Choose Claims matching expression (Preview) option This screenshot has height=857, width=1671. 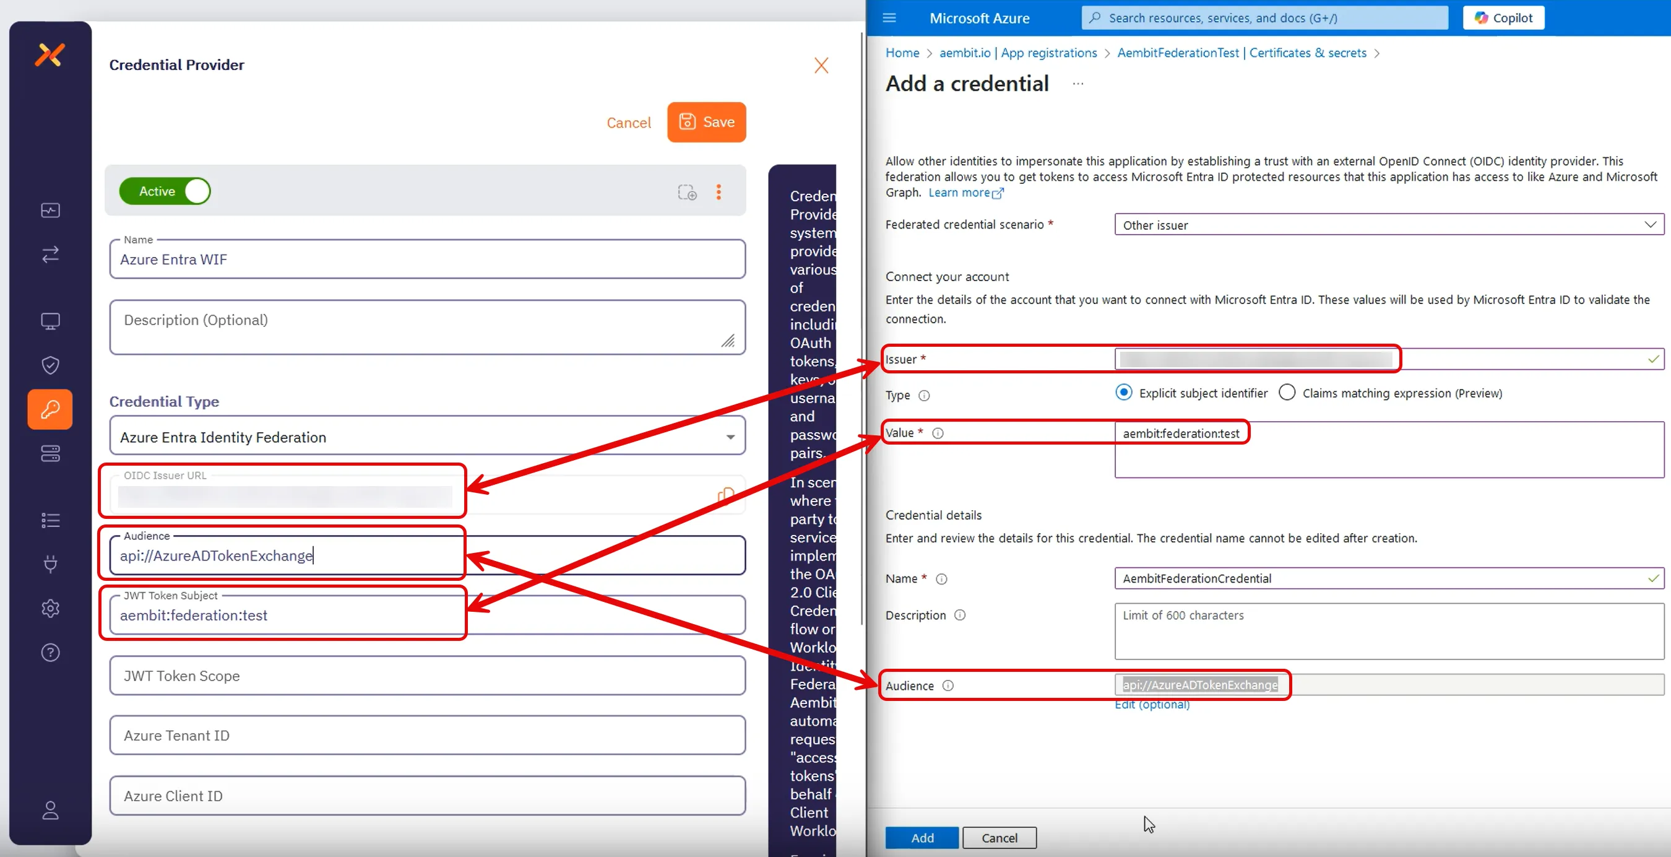[x=1288, y=392]
